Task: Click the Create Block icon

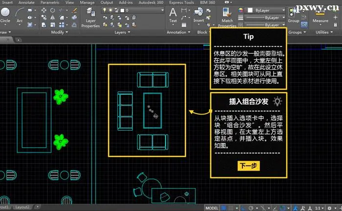Action: (x=209, y=10)
